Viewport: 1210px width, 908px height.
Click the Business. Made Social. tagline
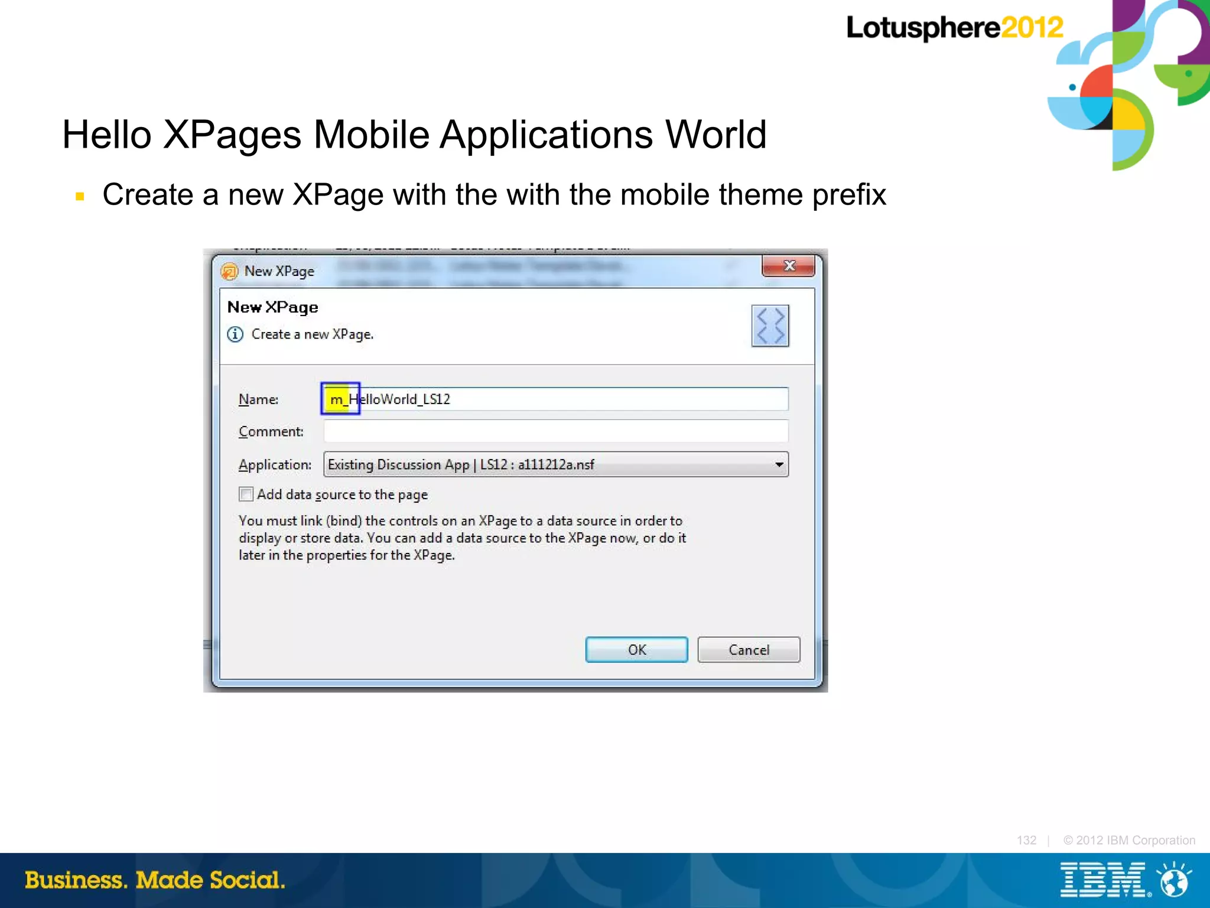155,880
